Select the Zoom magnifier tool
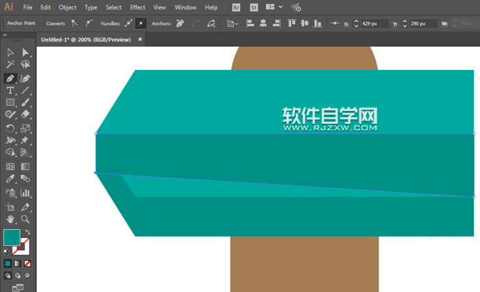480x292 pixels. click(25, 219)
